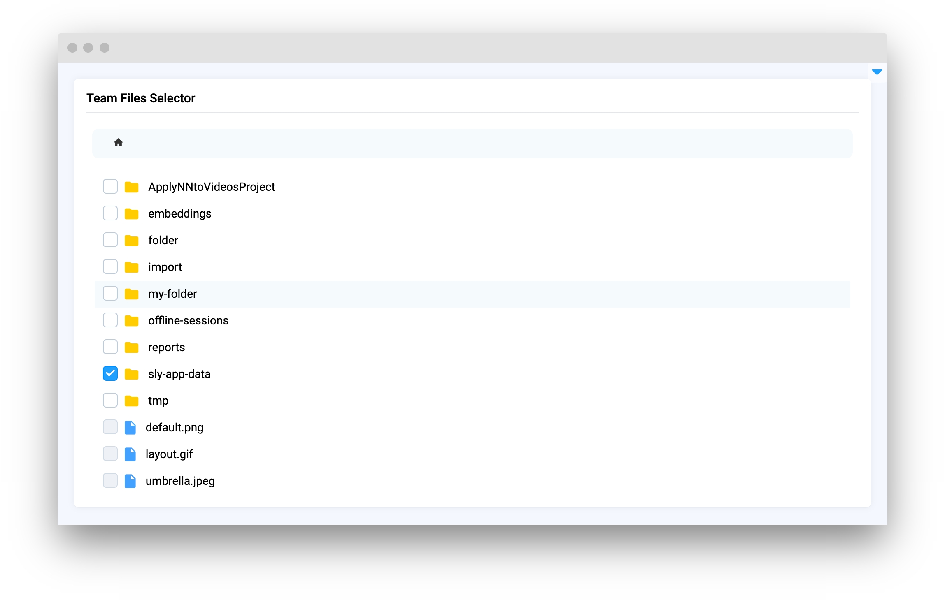945x607 pixels.
Task: Click the ApplyNNtoVideosProject folder icon
Action: tap(132, 187)
